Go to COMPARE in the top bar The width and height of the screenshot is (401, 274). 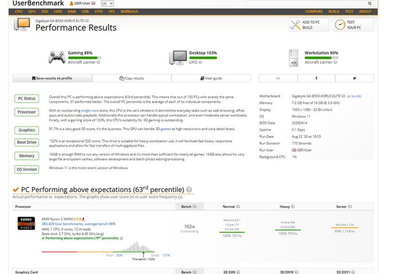[x=314, y=11]
